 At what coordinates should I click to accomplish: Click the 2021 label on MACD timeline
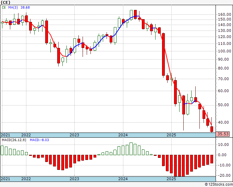click(x=5, y=179)
